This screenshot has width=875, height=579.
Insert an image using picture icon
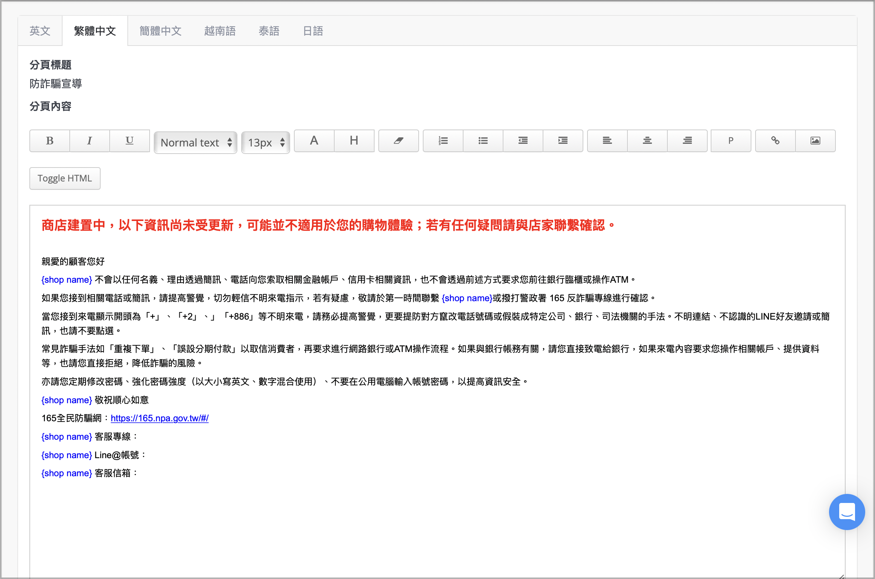click(x=815, y=141)
